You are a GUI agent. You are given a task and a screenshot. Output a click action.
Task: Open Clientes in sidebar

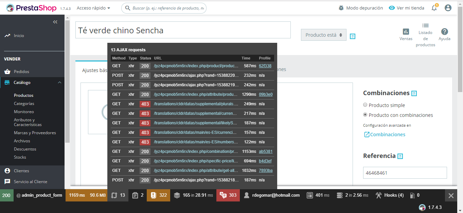point(21,171)
